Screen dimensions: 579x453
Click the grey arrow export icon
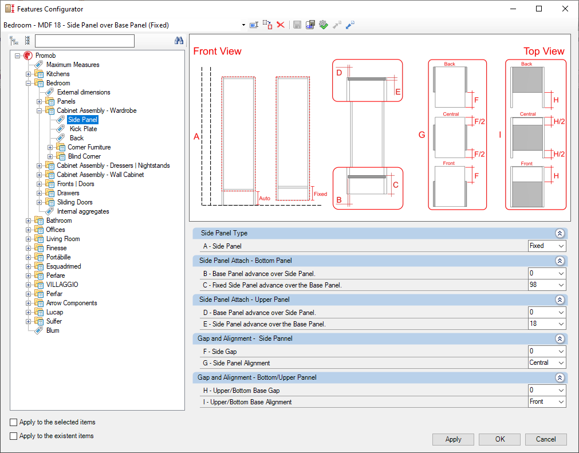pyautogui.click(x=337, y=25)
